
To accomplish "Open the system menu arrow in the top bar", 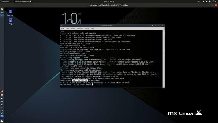I will [216, 1].
